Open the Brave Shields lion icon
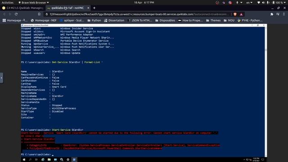The image size is (288, 162). point(235,14)
